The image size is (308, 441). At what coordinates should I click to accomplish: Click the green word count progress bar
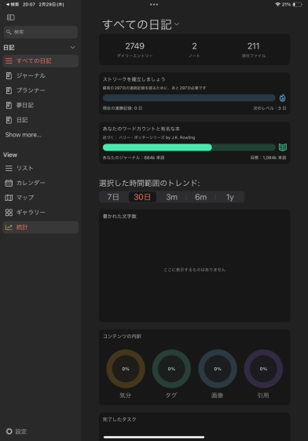[189, 148]
